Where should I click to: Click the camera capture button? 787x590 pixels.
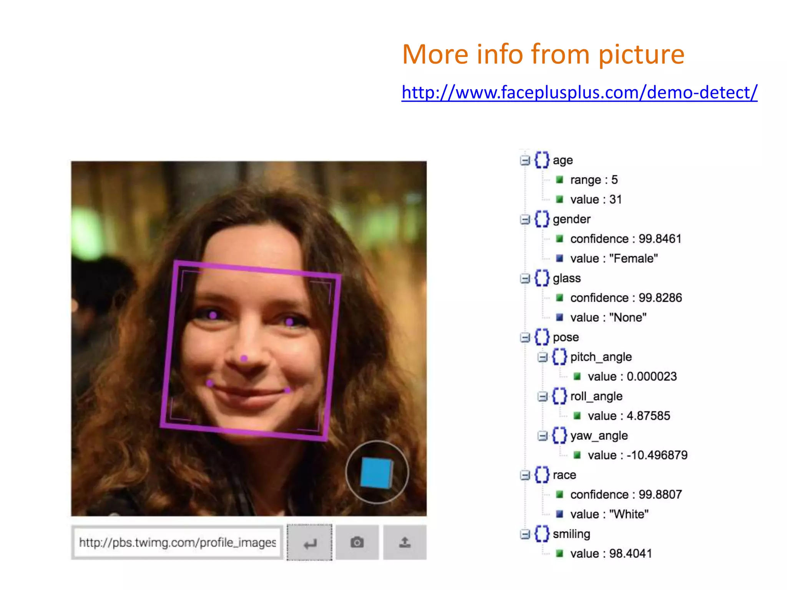[357, 542]
